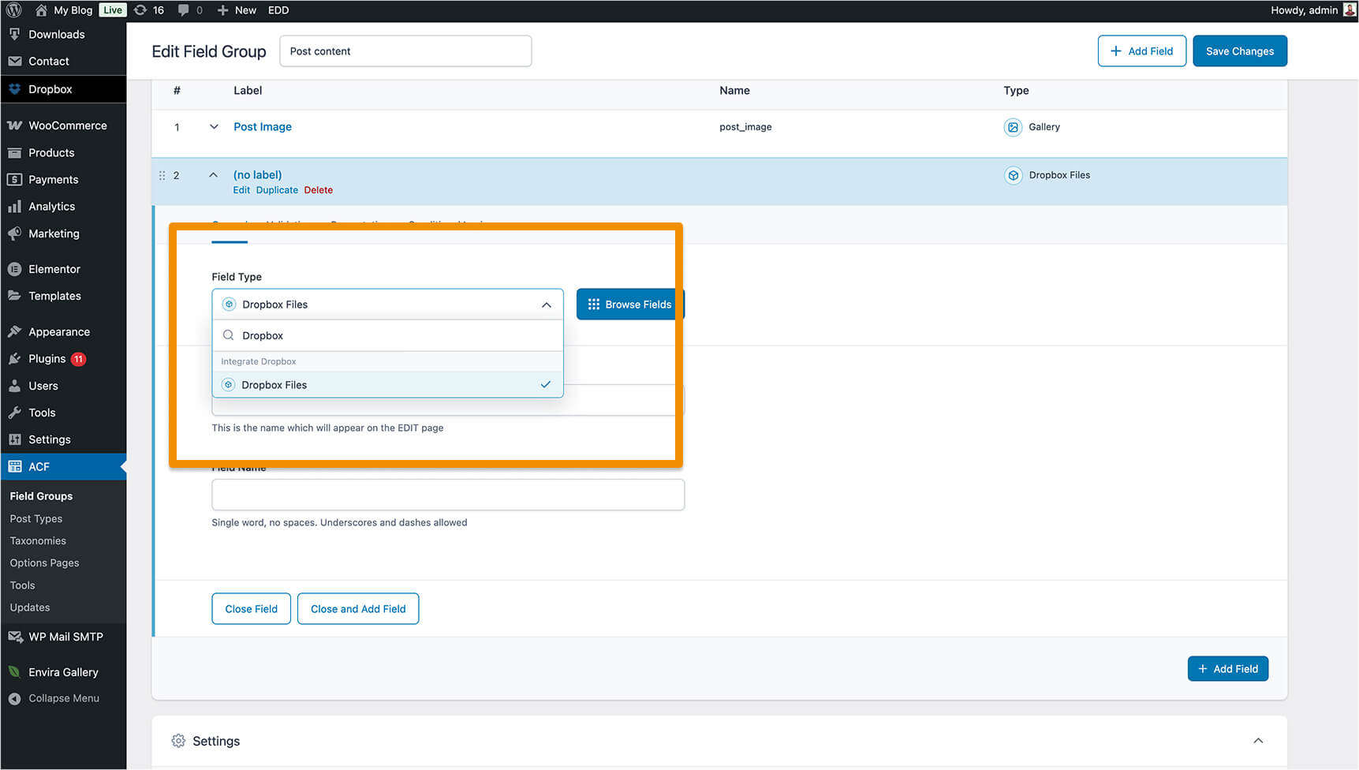Viewport: 1359px width, 770px height.
Task: Open the New content menu
Action: coord(237,10)
